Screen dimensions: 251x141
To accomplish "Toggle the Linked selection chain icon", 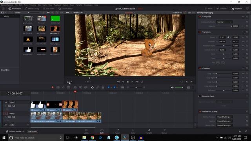I will tap(98, 87).
